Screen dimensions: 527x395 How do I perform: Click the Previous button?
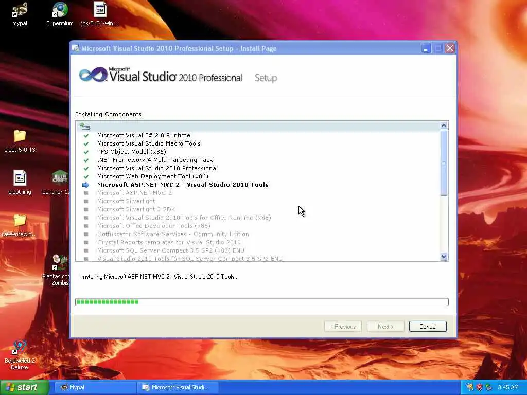point(343,327)
